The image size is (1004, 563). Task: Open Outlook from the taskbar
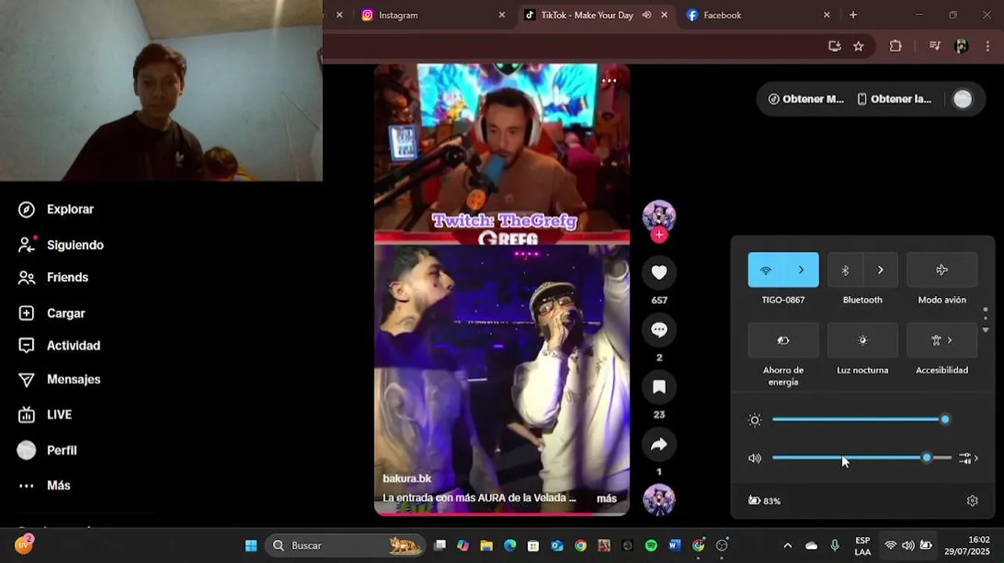[557, 546]
